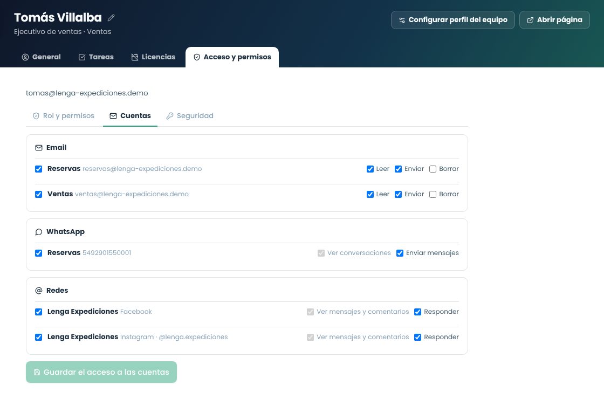Click the @lenga.expediciones Instagram handle text
The height and width of the screenshot is (399, 604).
click(x=194, y=337)
